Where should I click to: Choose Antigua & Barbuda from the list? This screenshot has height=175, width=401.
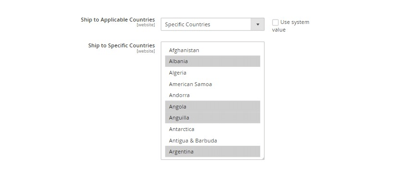pos(213,140)
